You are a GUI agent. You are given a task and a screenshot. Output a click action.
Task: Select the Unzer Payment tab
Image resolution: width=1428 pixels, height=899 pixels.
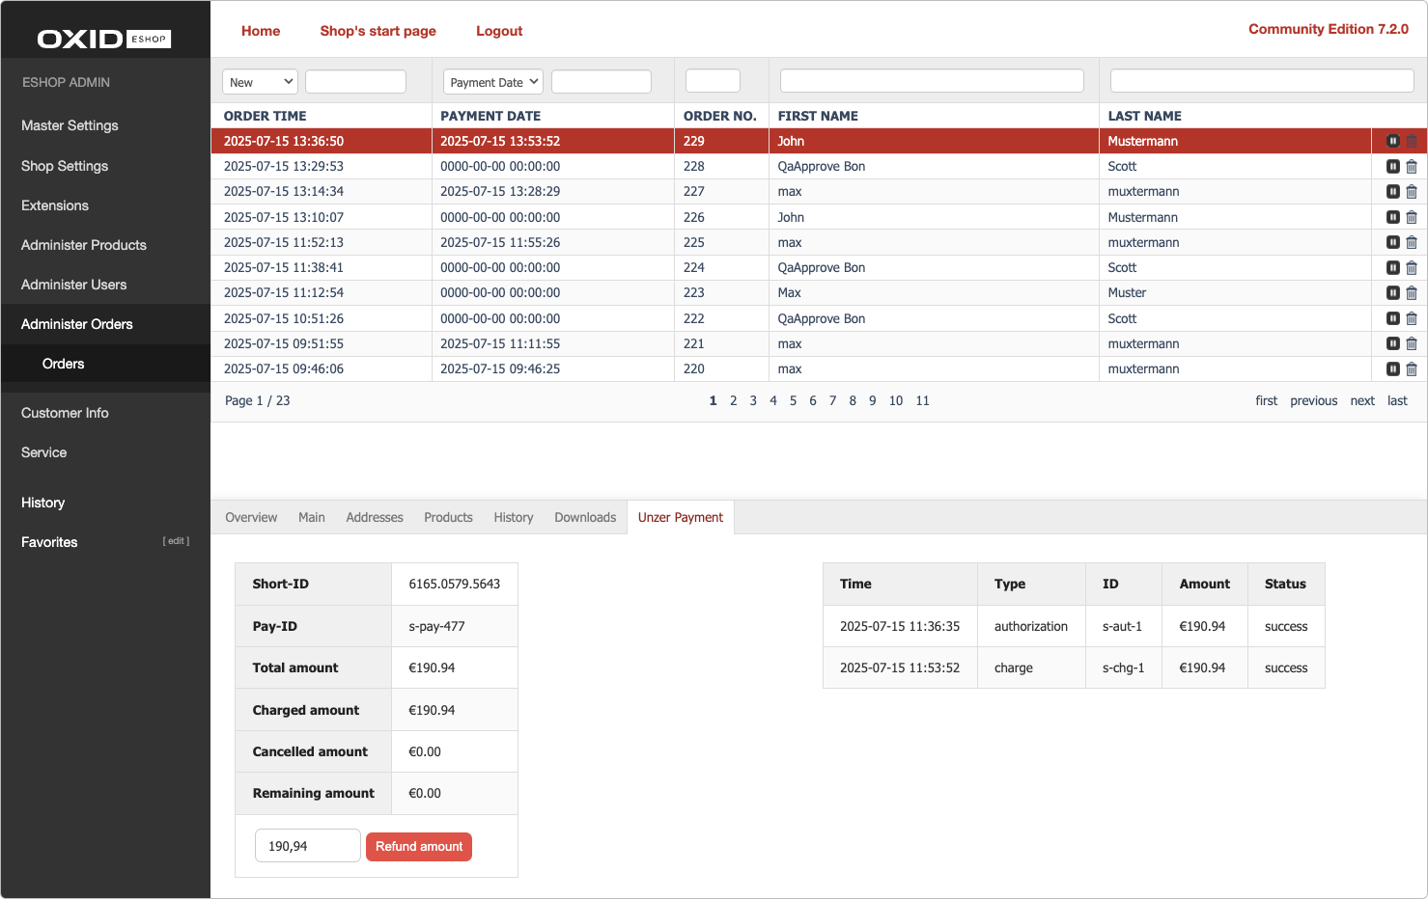pos(681,517)
